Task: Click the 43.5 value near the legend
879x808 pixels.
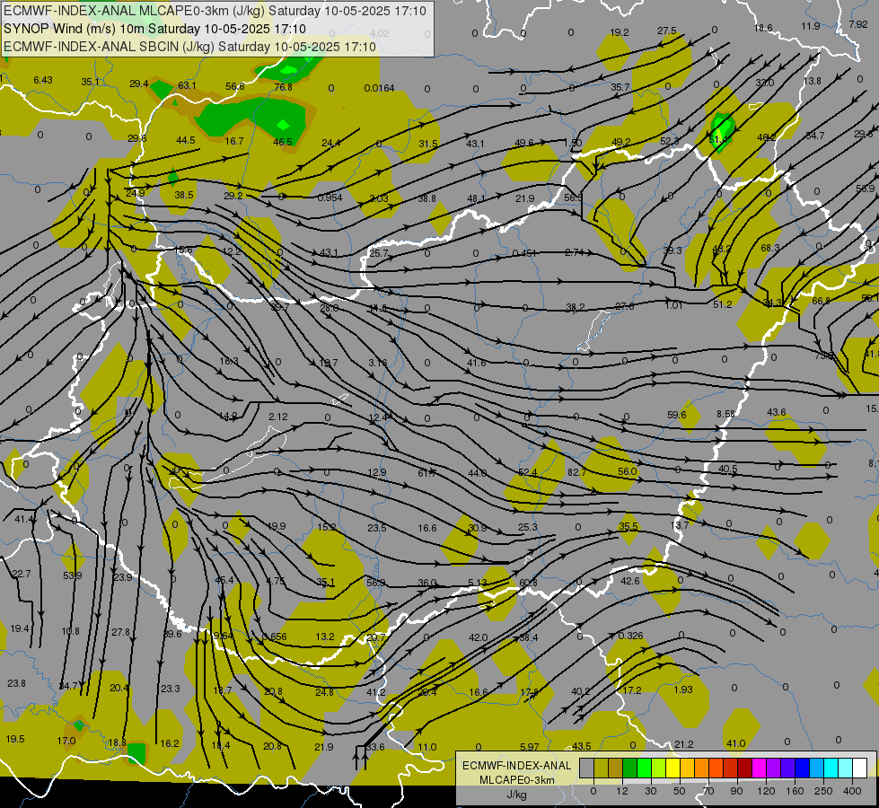Action: [581, 746]
